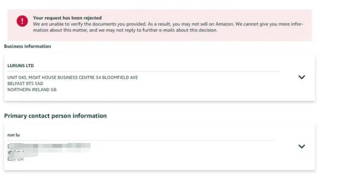Select the run lu contact name
337x174 pixels.
coord(13,135)
